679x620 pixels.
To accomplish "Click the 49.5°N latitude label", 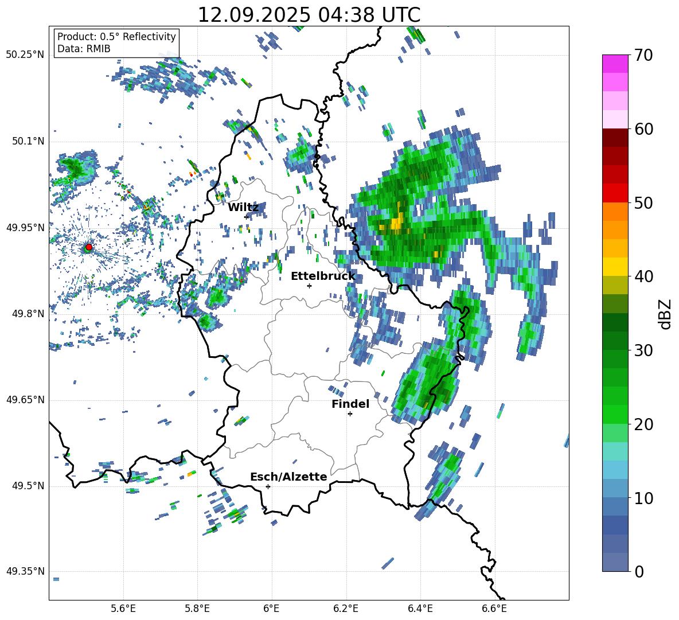I will (x=28, y=486).
